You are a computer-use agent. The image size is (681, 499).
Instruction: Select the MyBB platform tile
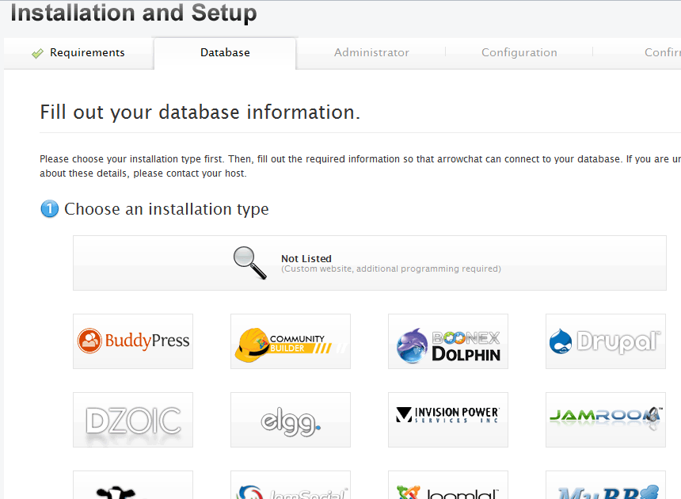(606, 486)
